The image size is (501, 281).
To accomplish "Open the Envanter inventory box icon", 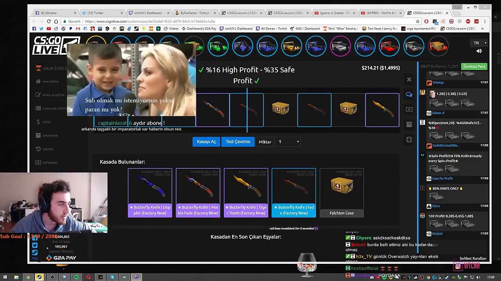I will tap(38, 135).
